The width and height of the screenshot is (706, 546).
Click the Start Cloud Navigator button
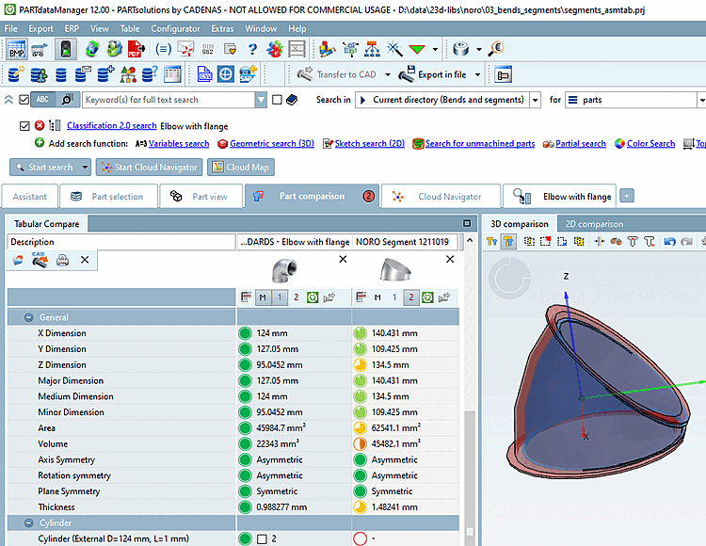pyautogui.click(x=149, y=168)
